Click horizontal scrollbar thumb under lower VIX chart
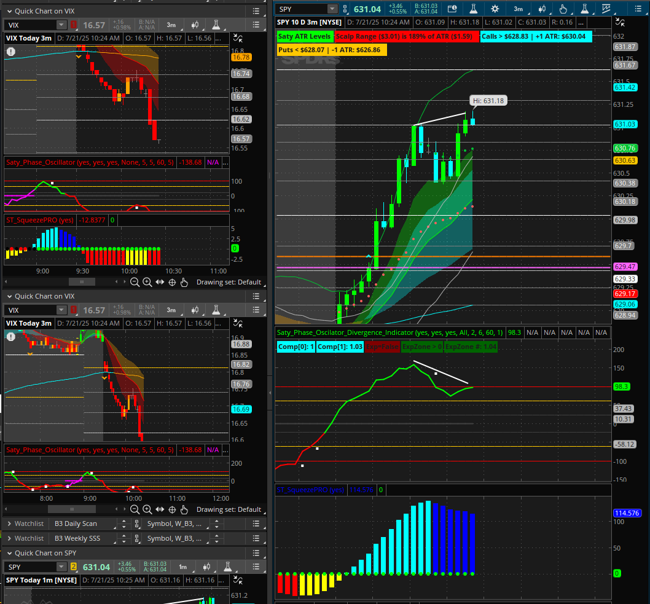Image resolution: width=650 pixels, height=604 pixels. (x=72, y=509)
